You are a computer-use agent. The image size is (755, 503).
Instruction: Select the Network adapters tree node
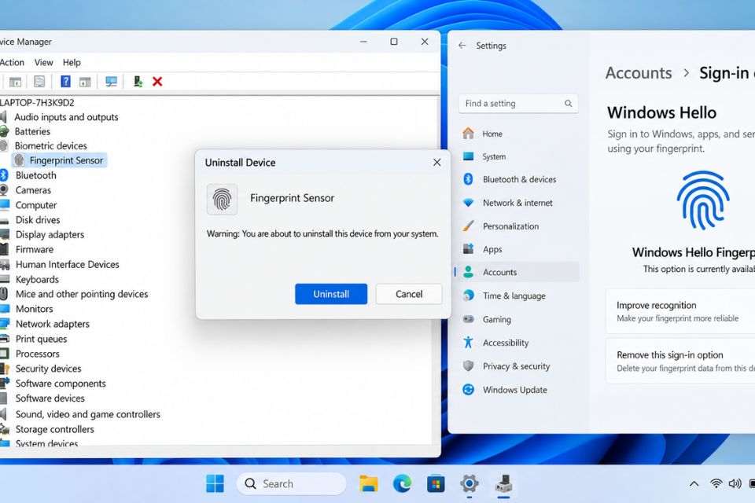[53, 324]
